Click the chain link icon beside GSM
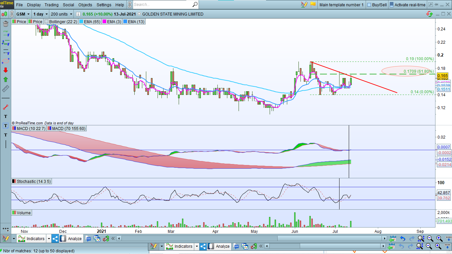Image resolution: width=452 pixels, height=254 pixels. click(12, 14)
